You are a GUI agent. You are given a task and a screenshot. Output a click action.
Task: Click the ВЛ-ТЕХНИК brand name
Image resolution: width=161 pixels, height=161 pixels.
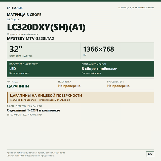(x=15, y=8)
